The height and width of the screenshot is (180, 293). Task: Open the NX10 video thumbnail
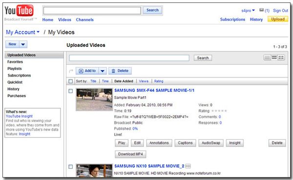[x=94, y=170]
